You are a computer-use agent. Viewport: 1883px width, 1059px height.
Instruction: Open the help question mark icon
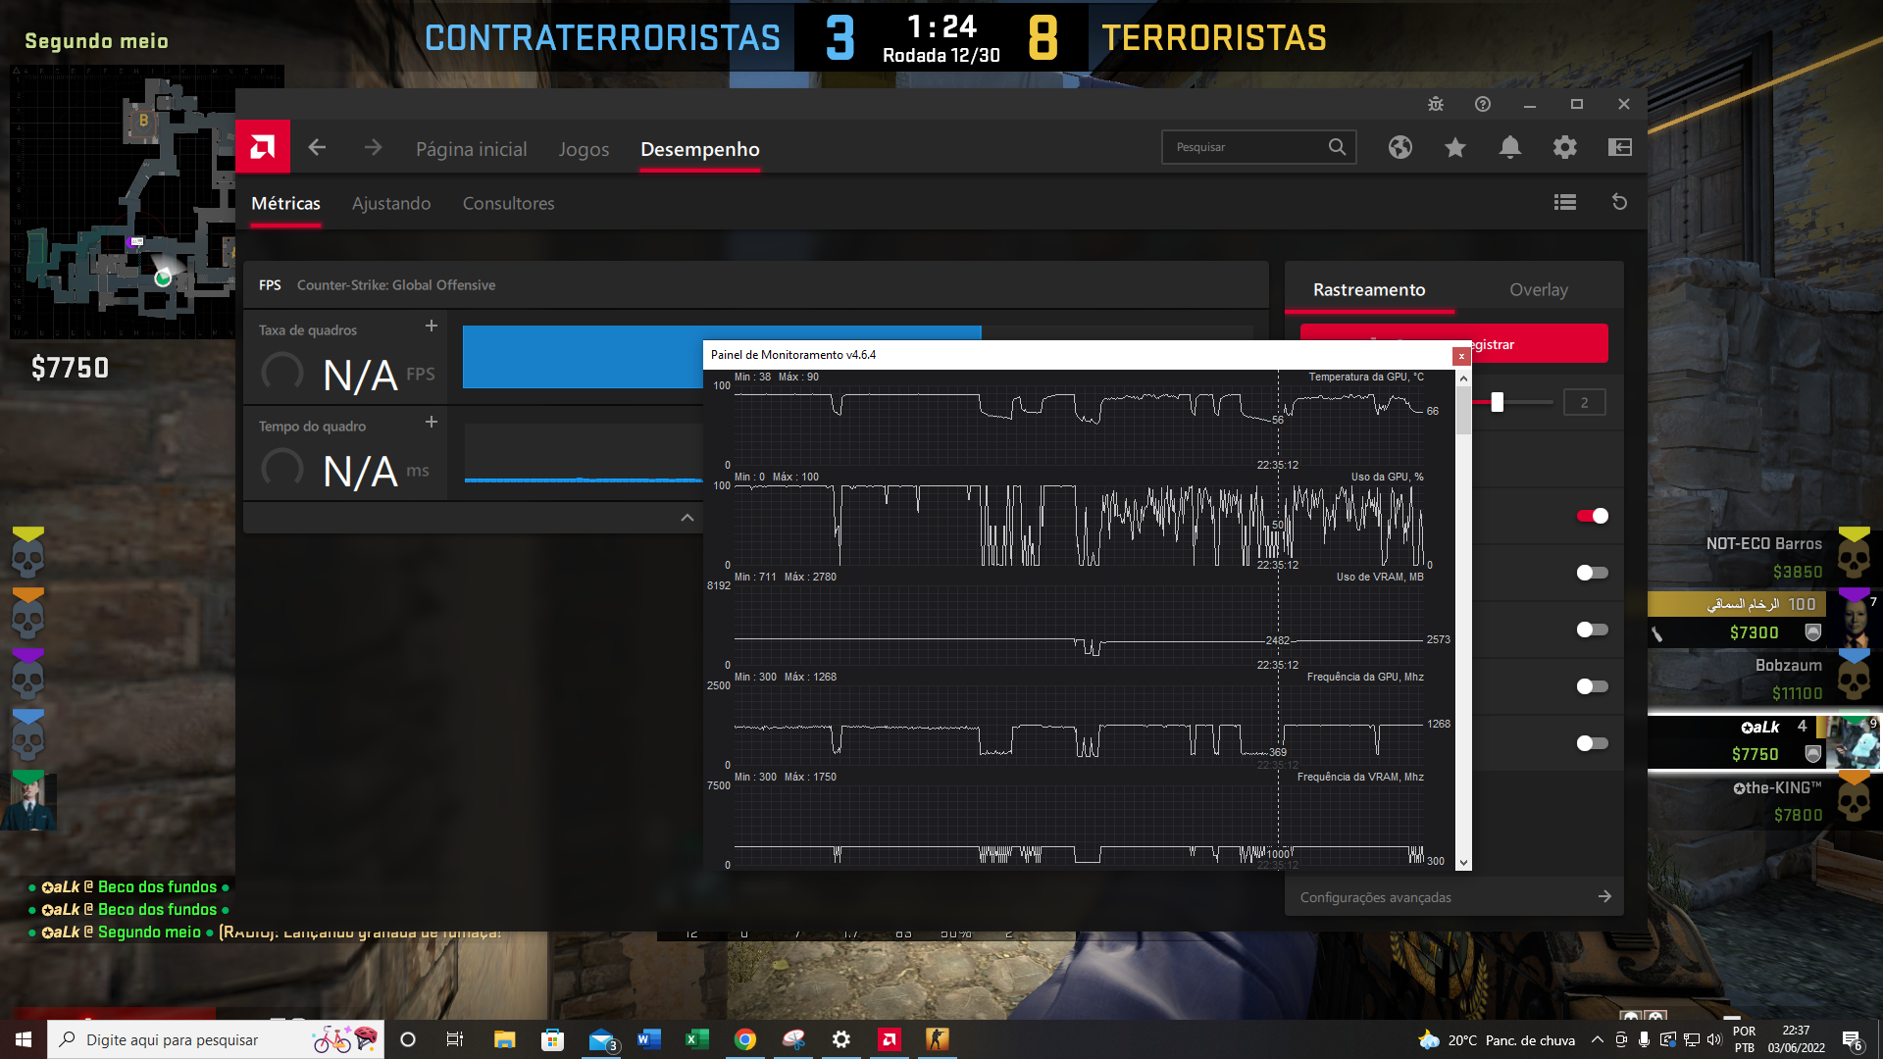click(x=1483, y=104)
